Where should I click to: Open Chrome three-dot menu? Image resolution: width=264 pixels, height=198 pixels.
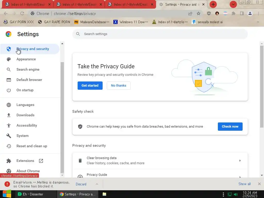click(258, 13)
